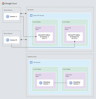
Task: Select the Standalone Instance 1 chip icon
Action: pos(41,83)
